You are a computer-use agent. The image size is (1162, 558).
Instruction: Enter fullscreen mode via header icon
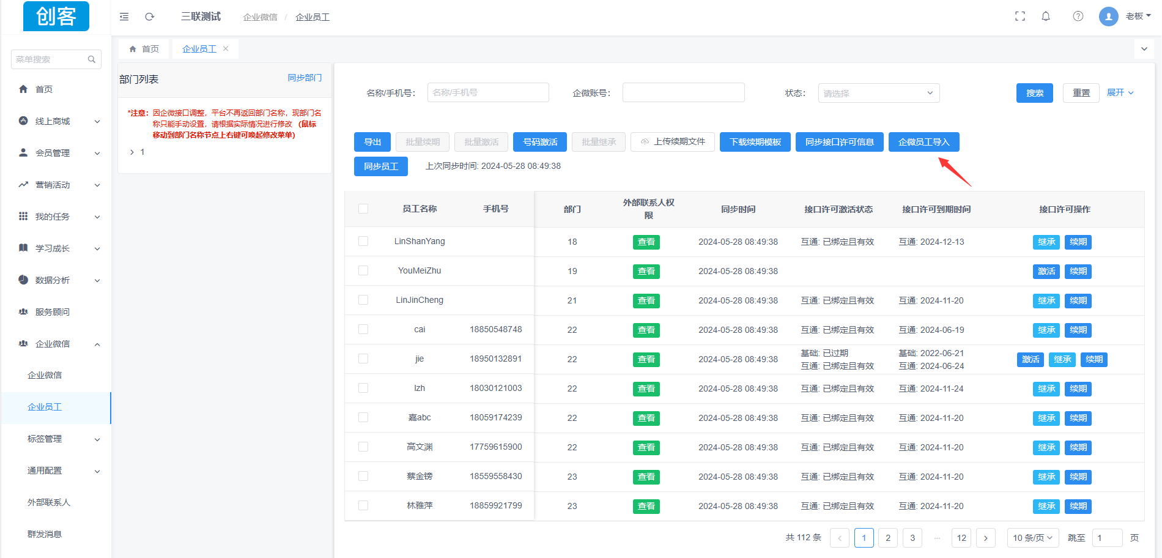tap(1020, 17)
